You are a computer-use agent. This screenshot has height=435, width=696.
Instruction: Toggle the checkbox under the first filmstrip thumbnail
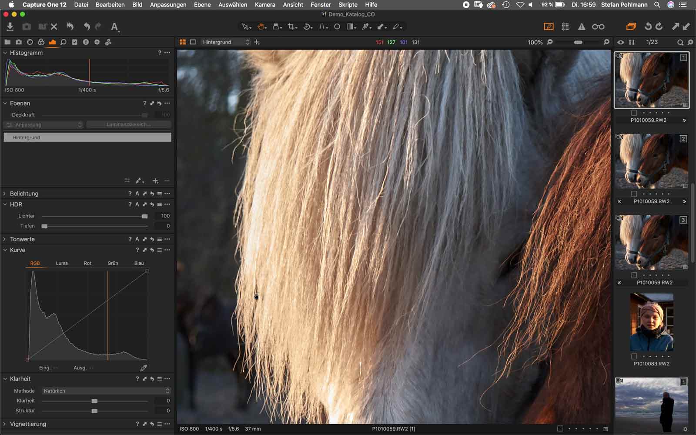point(633,112)
